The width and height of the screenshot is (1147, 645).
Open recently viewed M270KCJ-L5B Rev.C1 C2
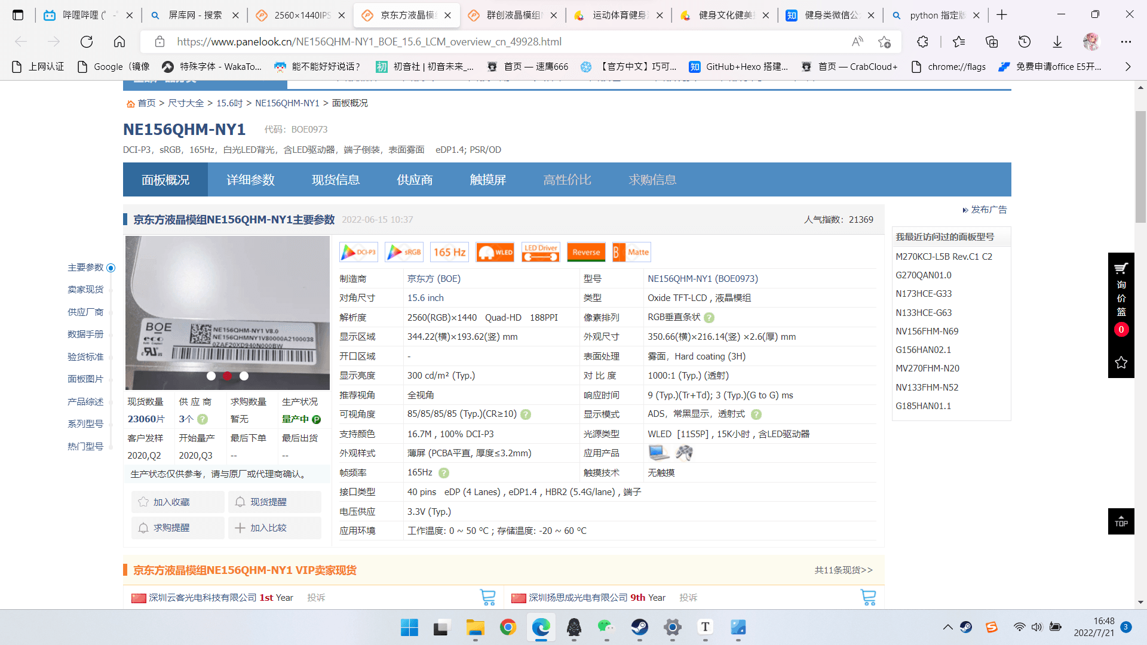point(944,257)
